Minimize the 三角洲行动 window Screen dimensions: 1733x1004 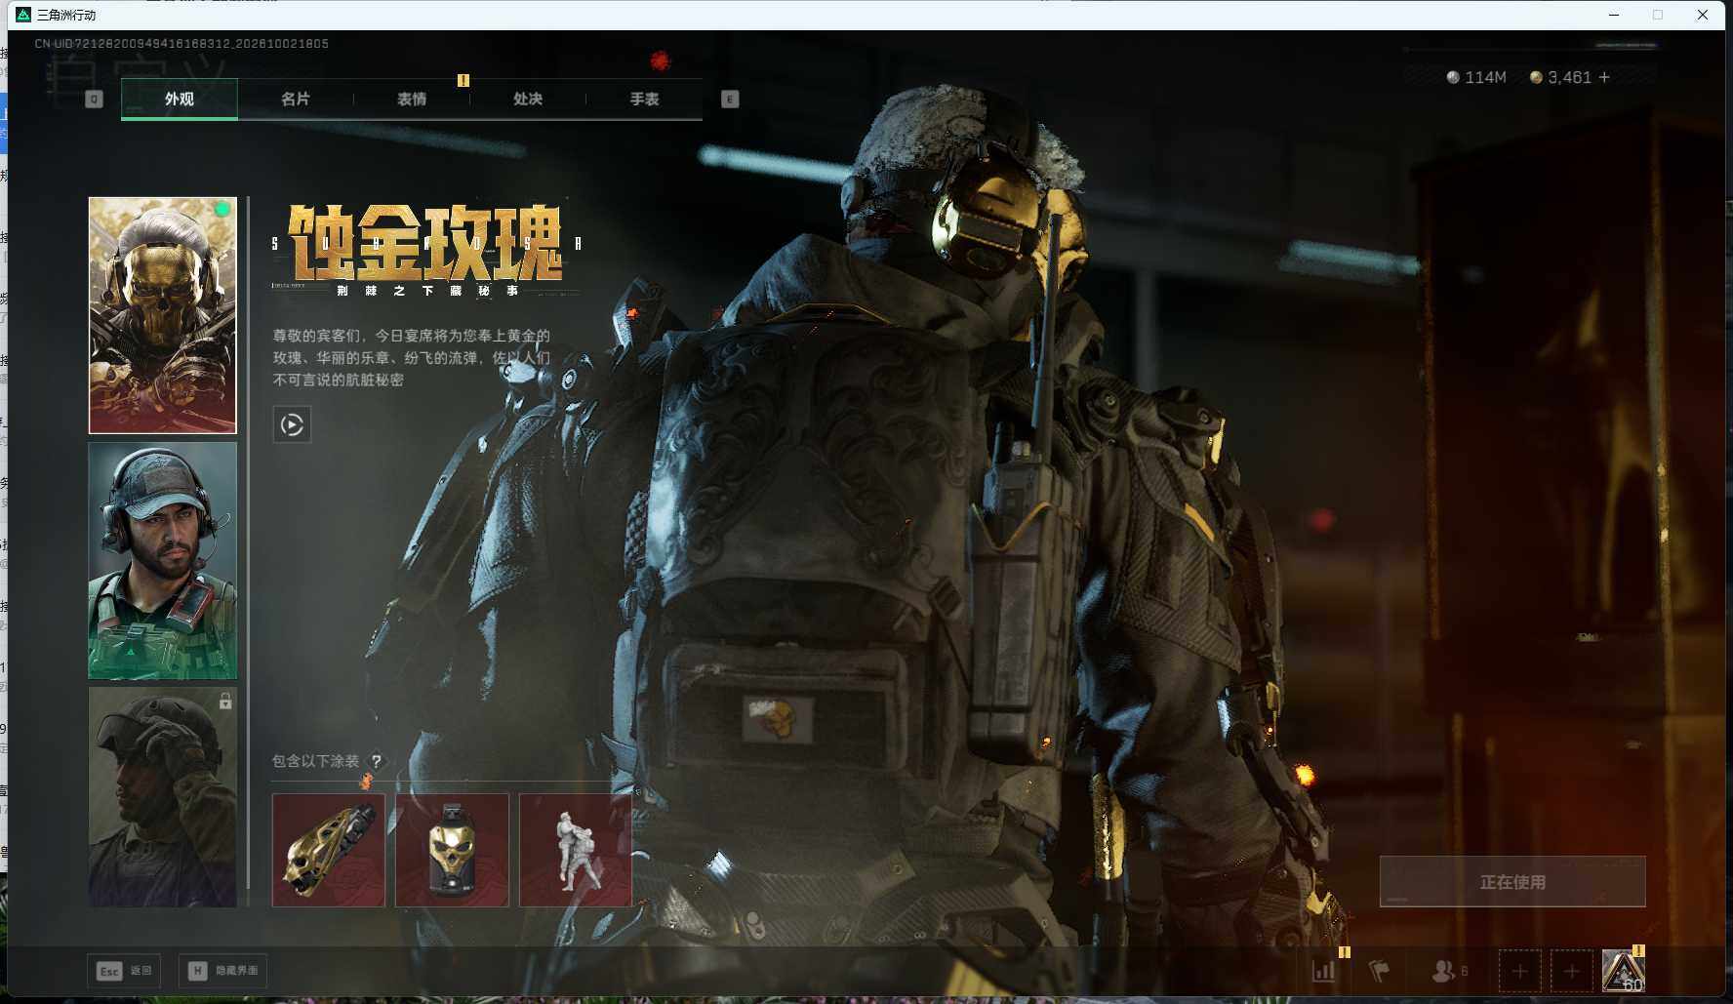click(x=1614, y=15)
